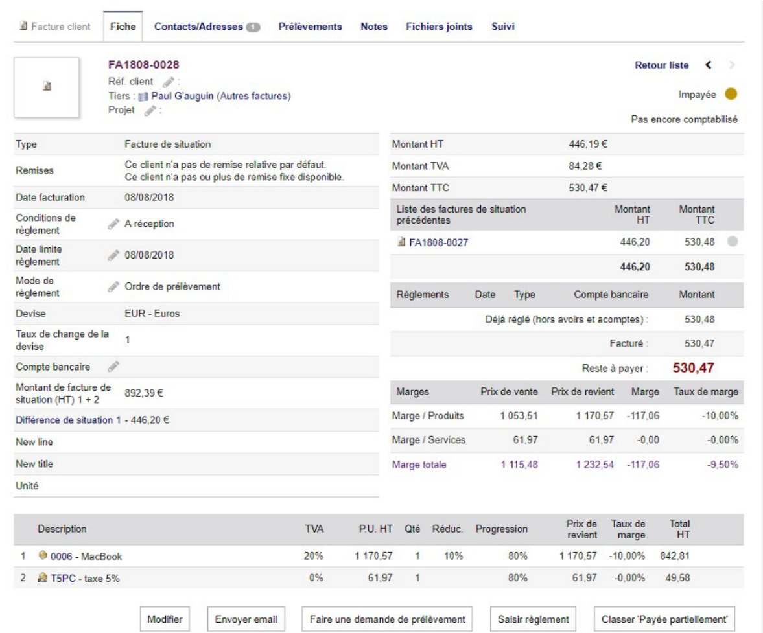
Task: Edit Compte bancaire pencil icon
Action: click(113, 366)
